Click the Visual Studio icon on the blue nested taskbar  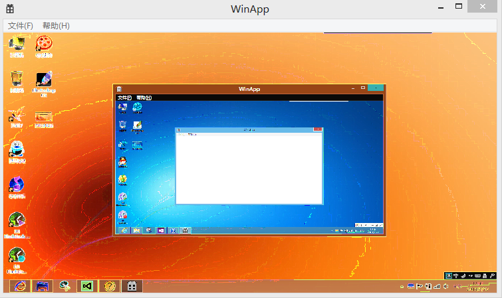[161, 230]
